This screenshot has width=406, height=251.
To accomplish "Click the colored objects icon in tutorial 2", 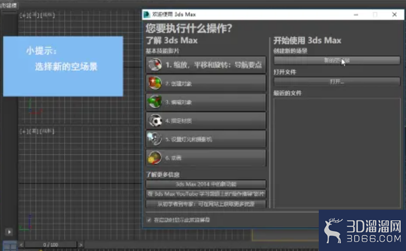I will point(155,83).
